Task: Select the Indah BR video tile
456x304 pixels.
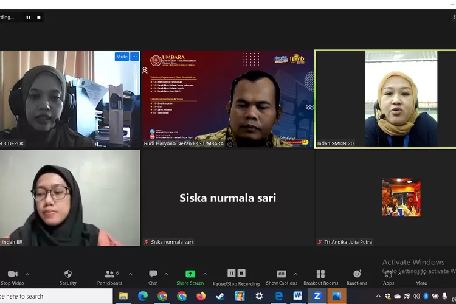Action: tap(70, 198)
